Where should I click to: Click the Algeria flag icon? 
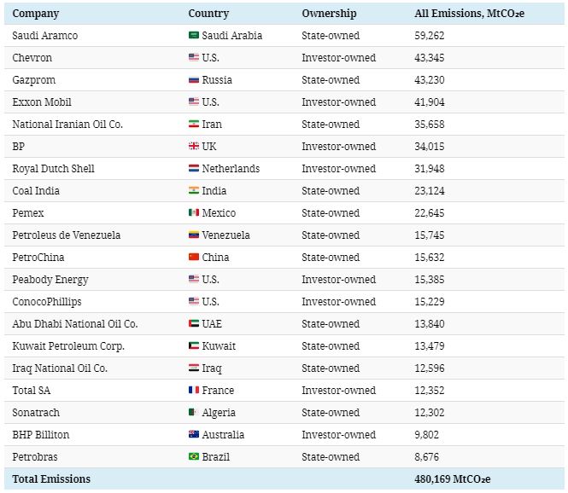pos(193,412)
